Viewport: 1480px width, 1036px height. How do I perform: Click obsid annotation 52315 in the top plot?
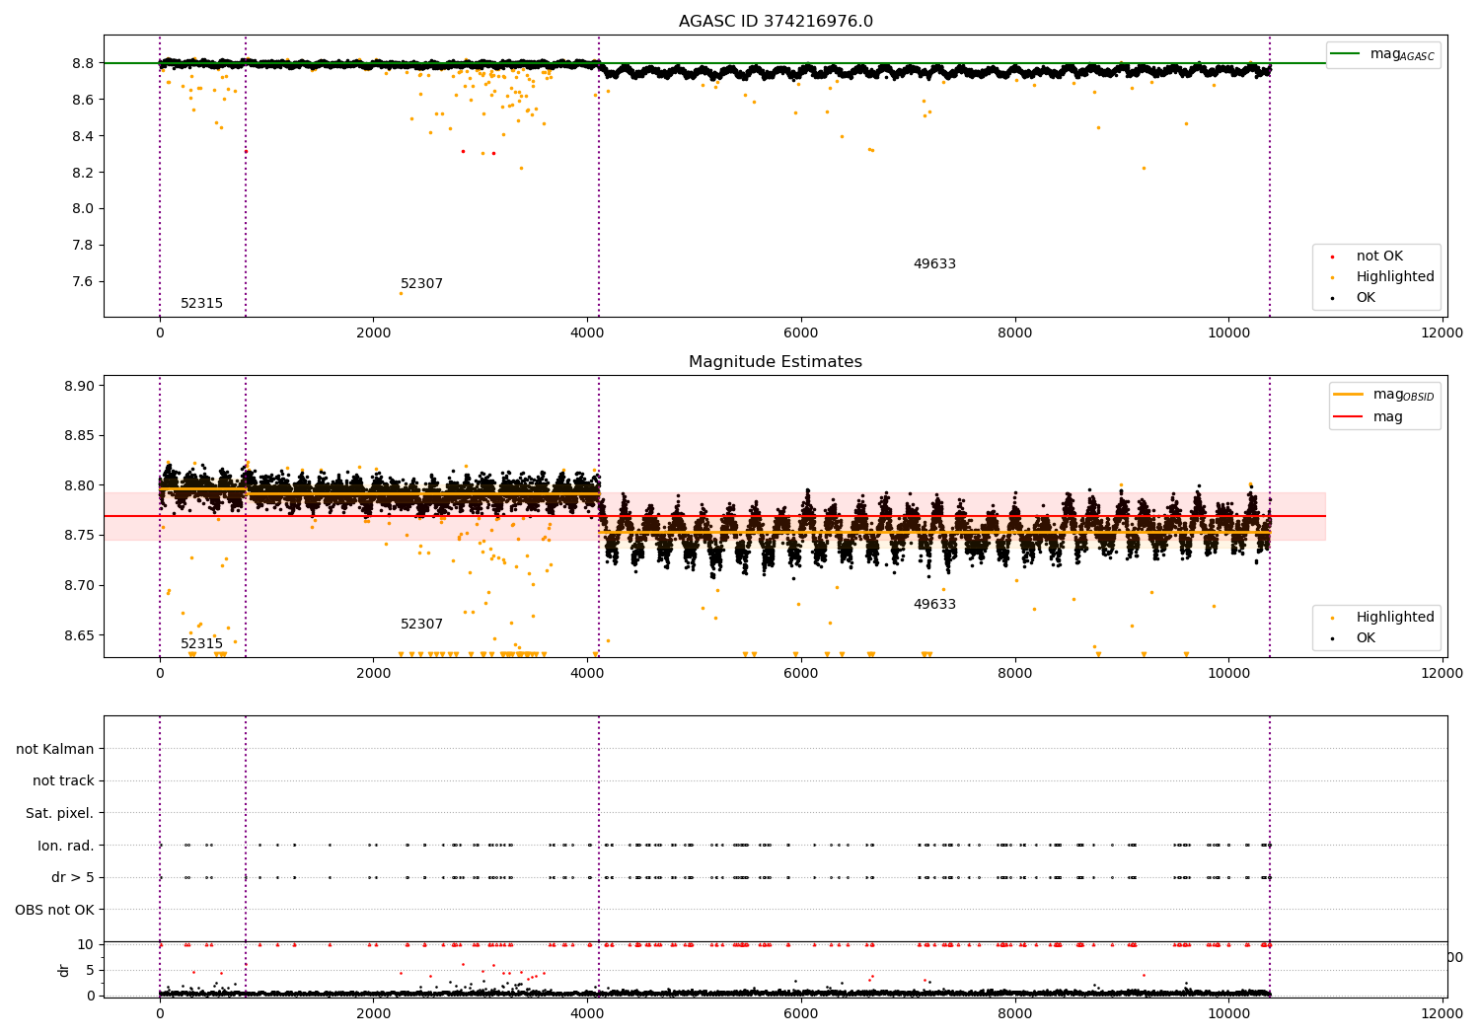(x=201, y=304)
